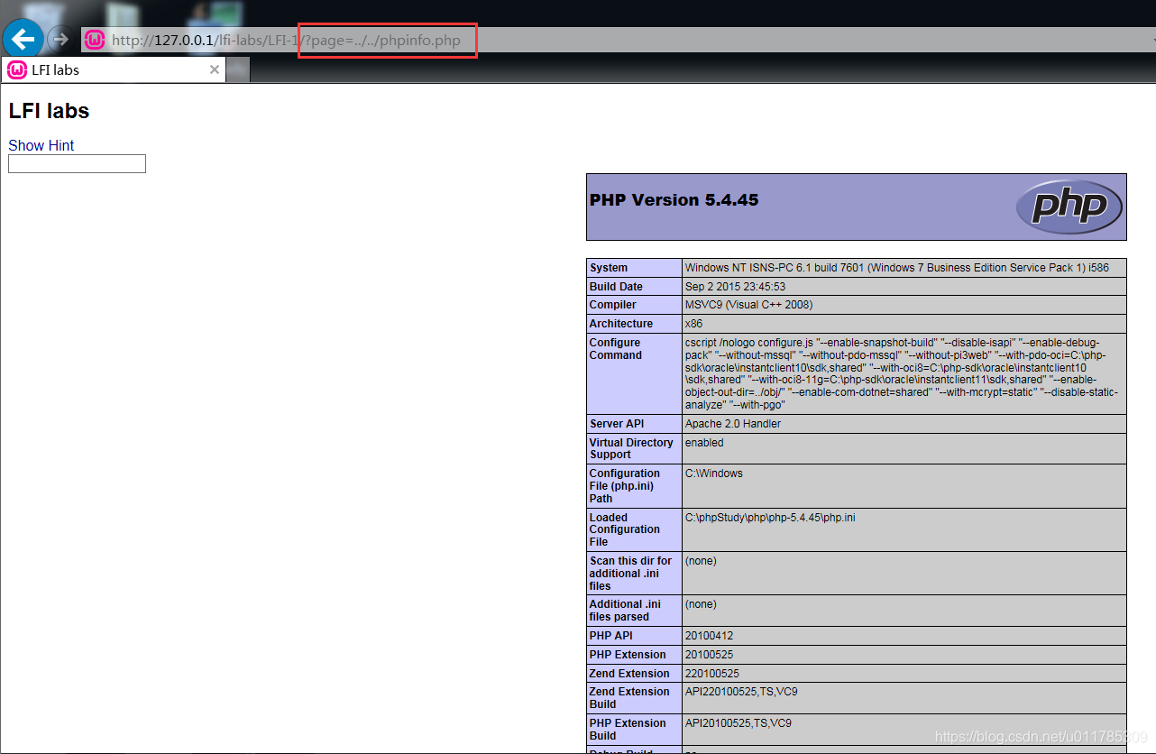The height and width of the screenshot is (754, 1156).
Task: Click the browser Back arrow button
Action: (23, 38)
